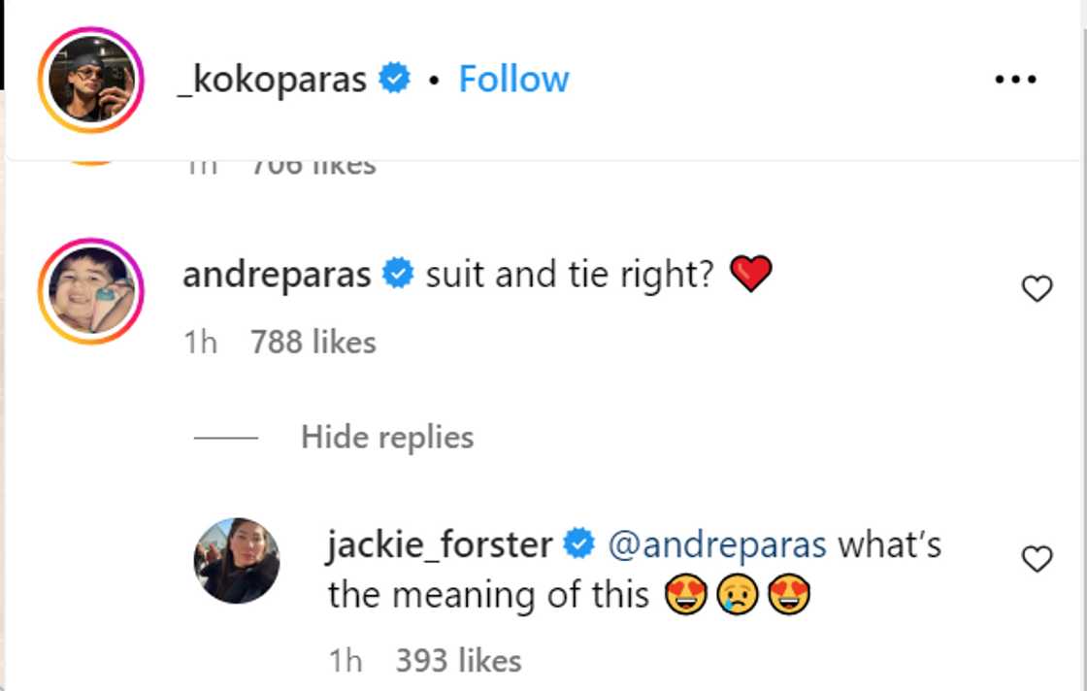Click the @andreparas mention in the reply
This screenshot has width=1087, height=691.
click(x=716, y=545)
